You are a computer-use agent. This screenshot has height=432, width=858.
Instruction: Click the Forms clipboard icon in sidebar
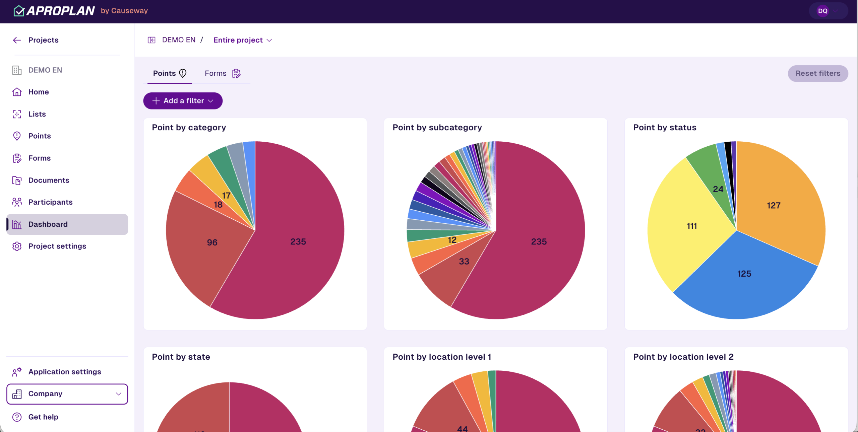(x=17, y=158)
